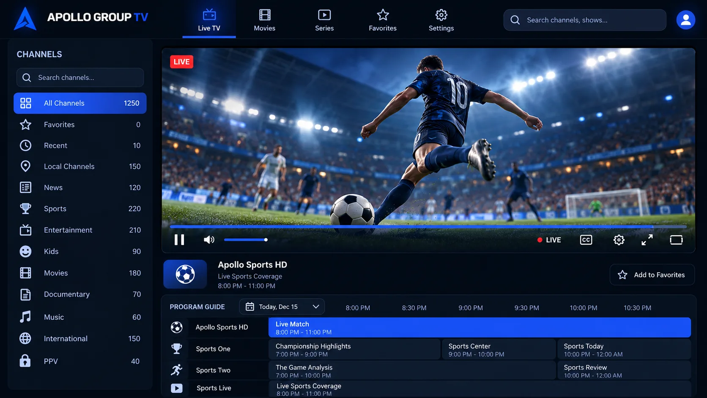The image size is (707, 398).
Task: Select the Live Match program block
Action: tap(480, 328)
